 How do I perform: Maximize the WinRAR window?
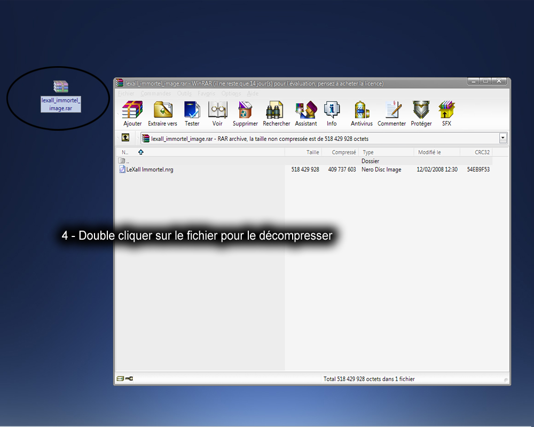(485, 81)
